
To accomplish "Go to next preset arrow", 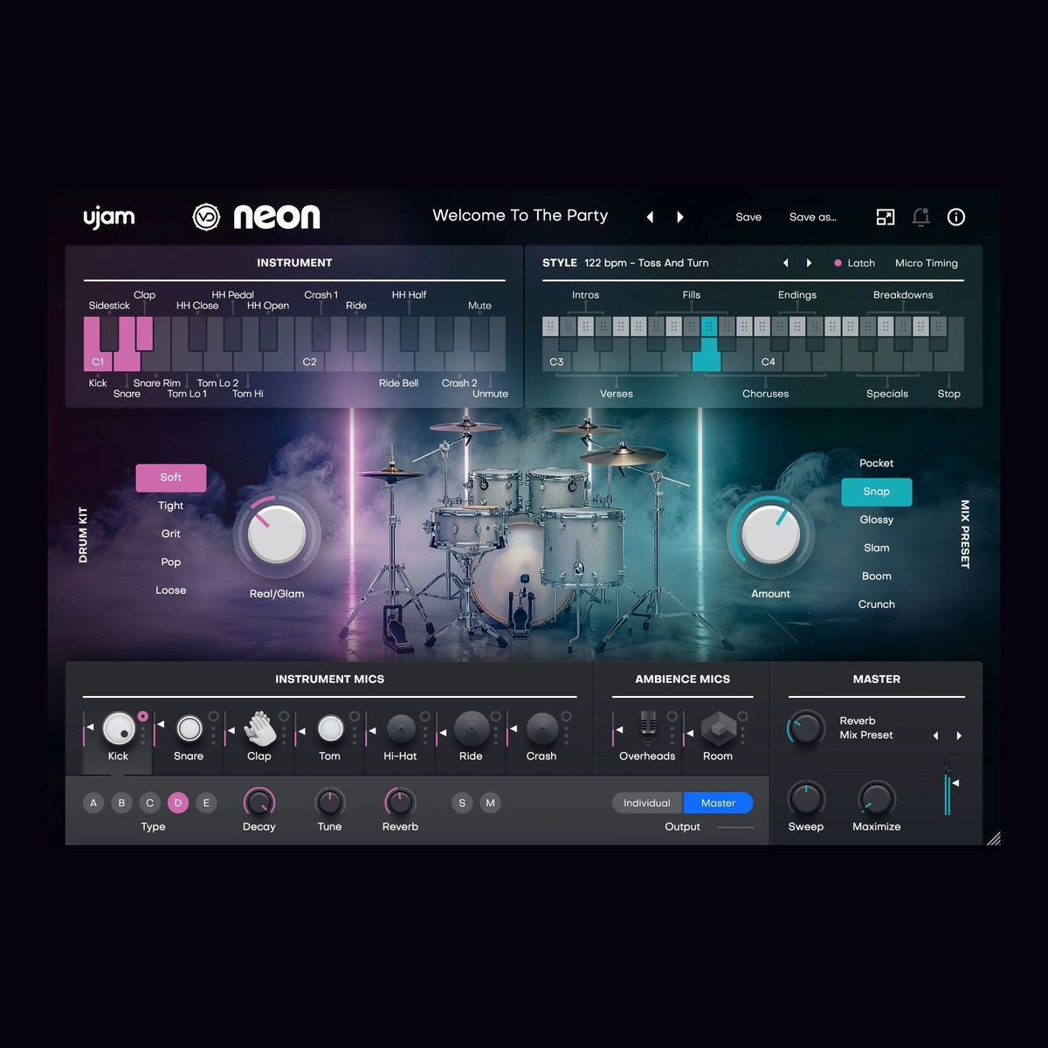I will [x=680, y=217].
